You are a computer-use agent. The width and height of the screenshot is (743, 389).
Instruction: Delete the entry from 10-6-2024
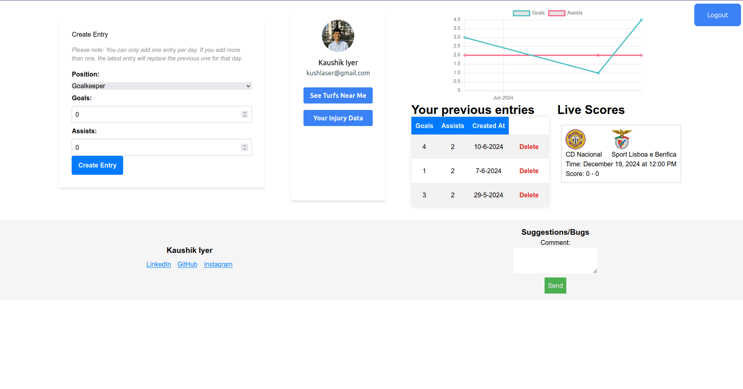click(x=528, y=147)
